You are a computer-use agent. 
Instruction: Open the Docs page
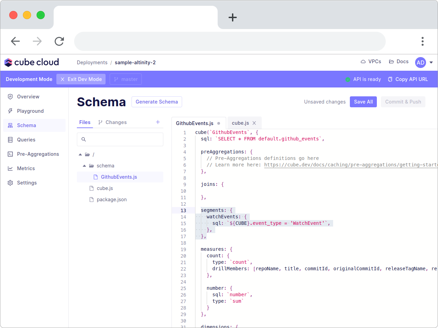tap(398, 61)
